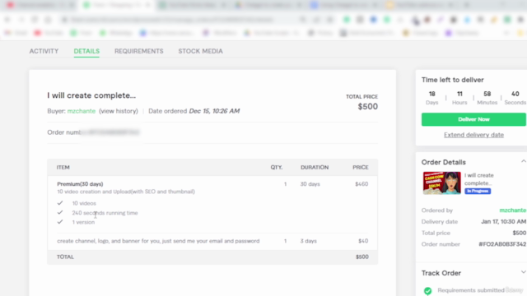Viewport: 527px width, 296px height.
Task: Click the green Requirements submitted check icon
Action: pyautogui.click(x=427, y=290)
